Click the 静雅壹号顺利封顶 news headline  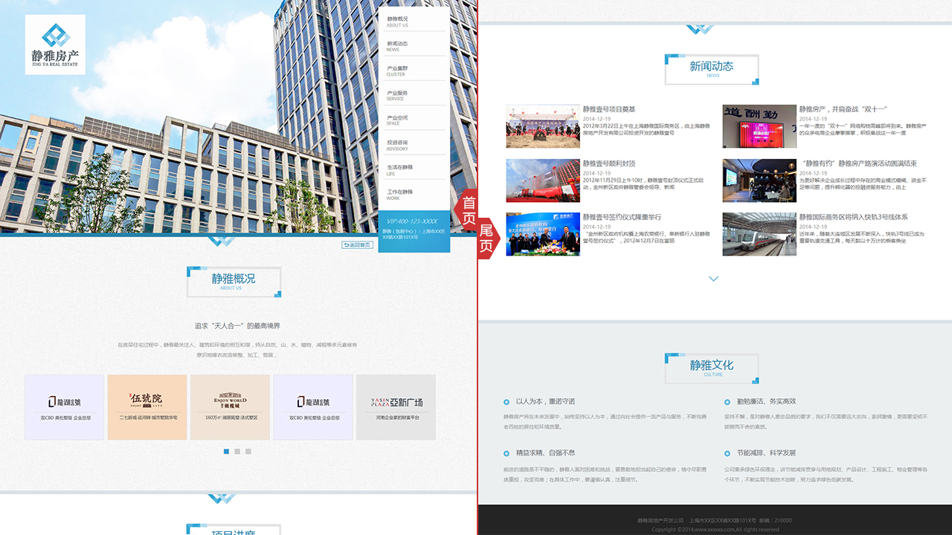[609, 163]
